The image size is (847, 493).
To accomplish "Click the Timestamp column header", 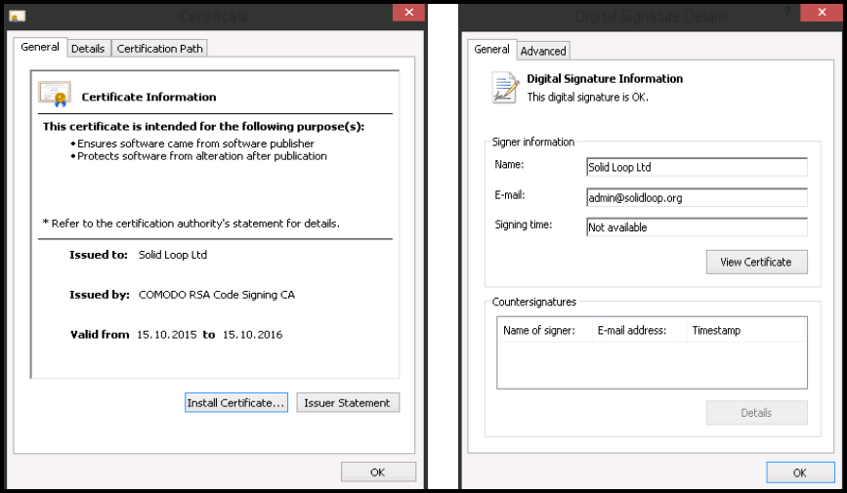I will click(746, 330).
